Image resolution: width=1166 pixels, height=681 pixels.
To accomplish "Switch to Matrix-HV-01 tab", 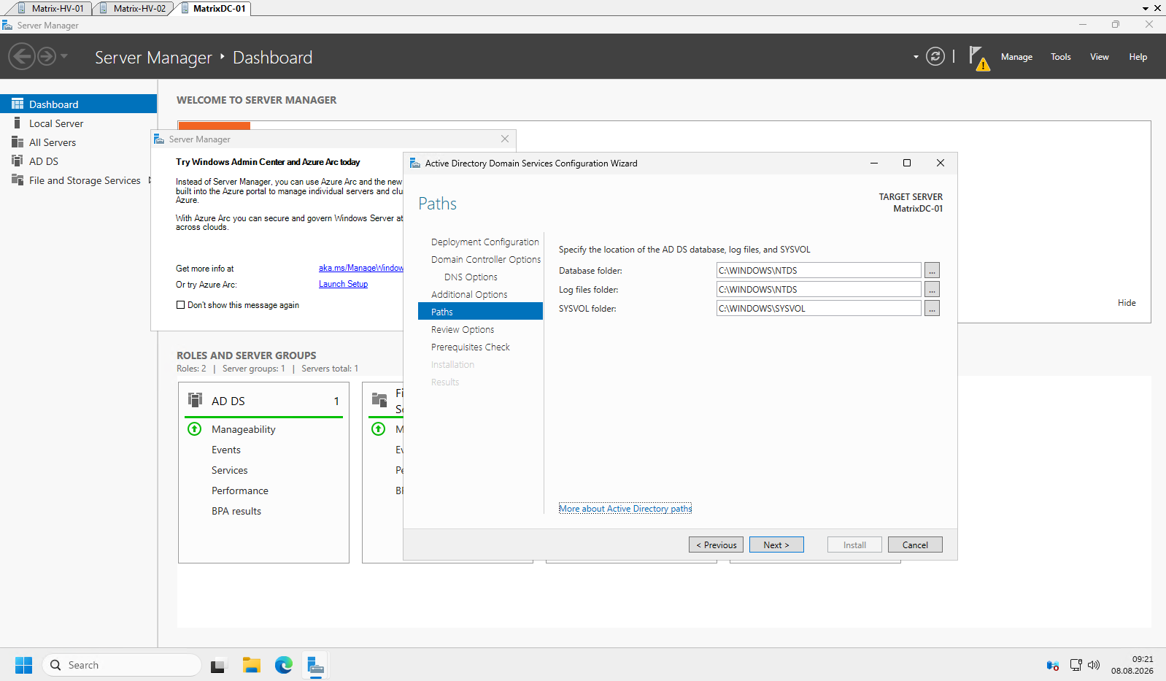I will click(x=51, y=8).
